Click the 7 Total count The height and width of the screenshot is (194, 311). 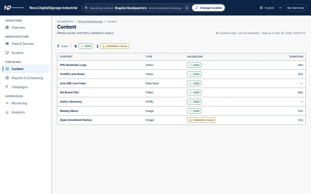(x=62, y=46)
